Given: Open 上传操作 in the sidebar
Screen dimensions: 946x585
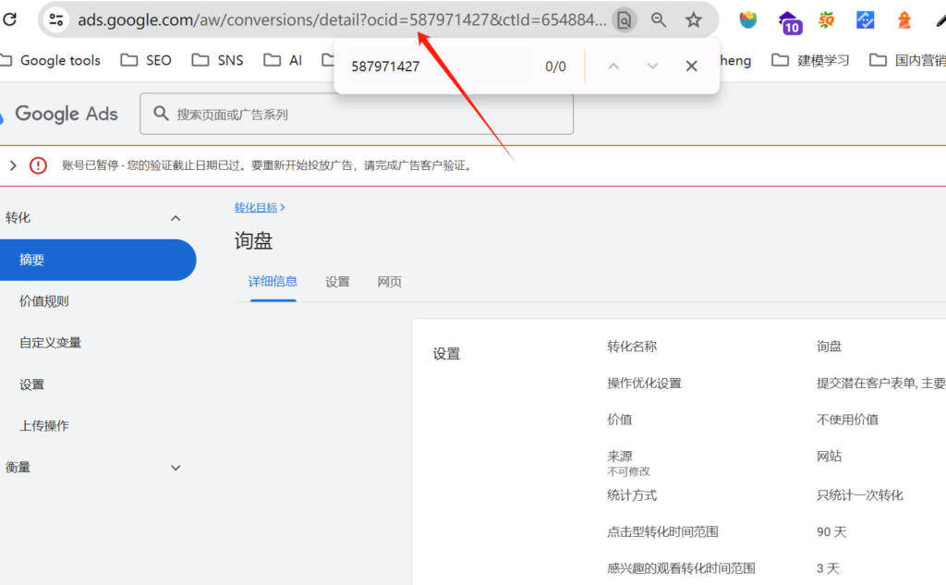Looking at the screenshot, I should (x=44, y=426).
